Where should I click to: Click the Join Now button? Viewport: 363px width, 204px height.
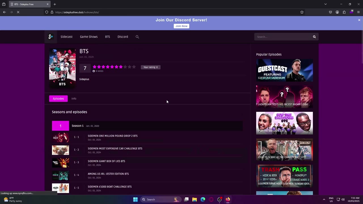coord(181,26)
